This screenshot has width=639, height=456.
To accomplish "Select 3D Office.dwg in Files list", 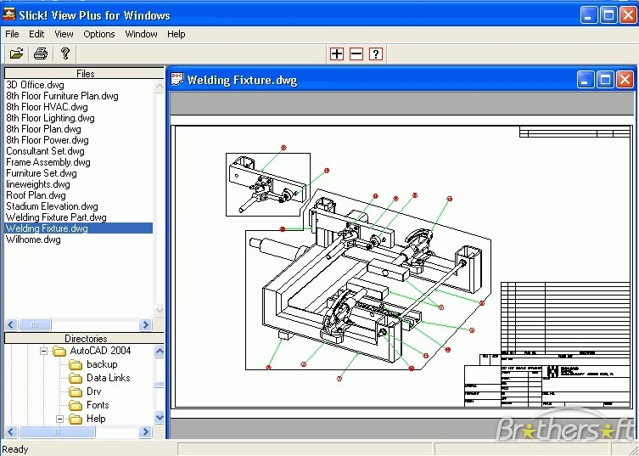I will 35,85.
